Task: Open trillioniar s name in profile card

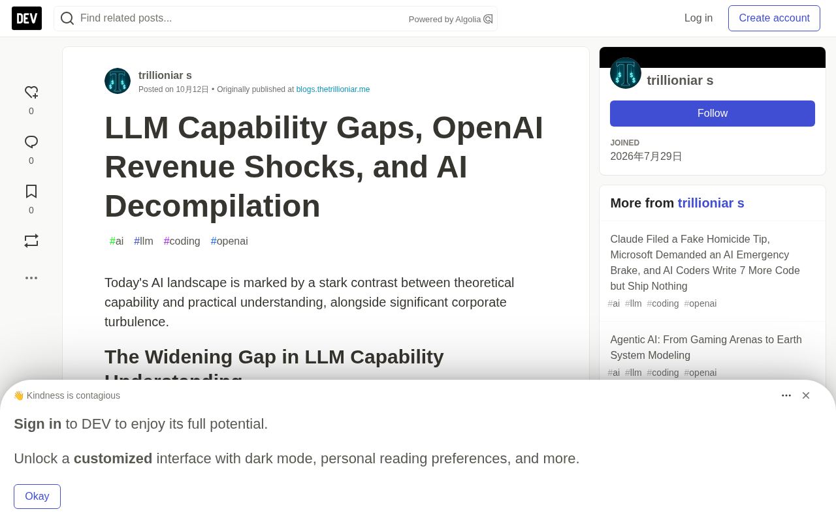Action: [x=681, y=80]
